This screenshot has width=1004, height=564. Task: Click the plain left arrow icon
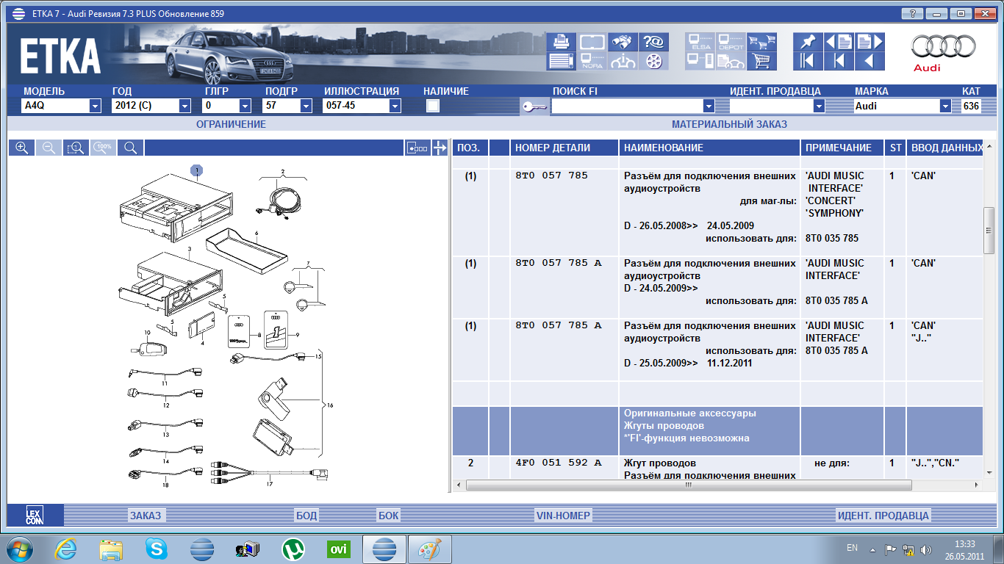869,61
